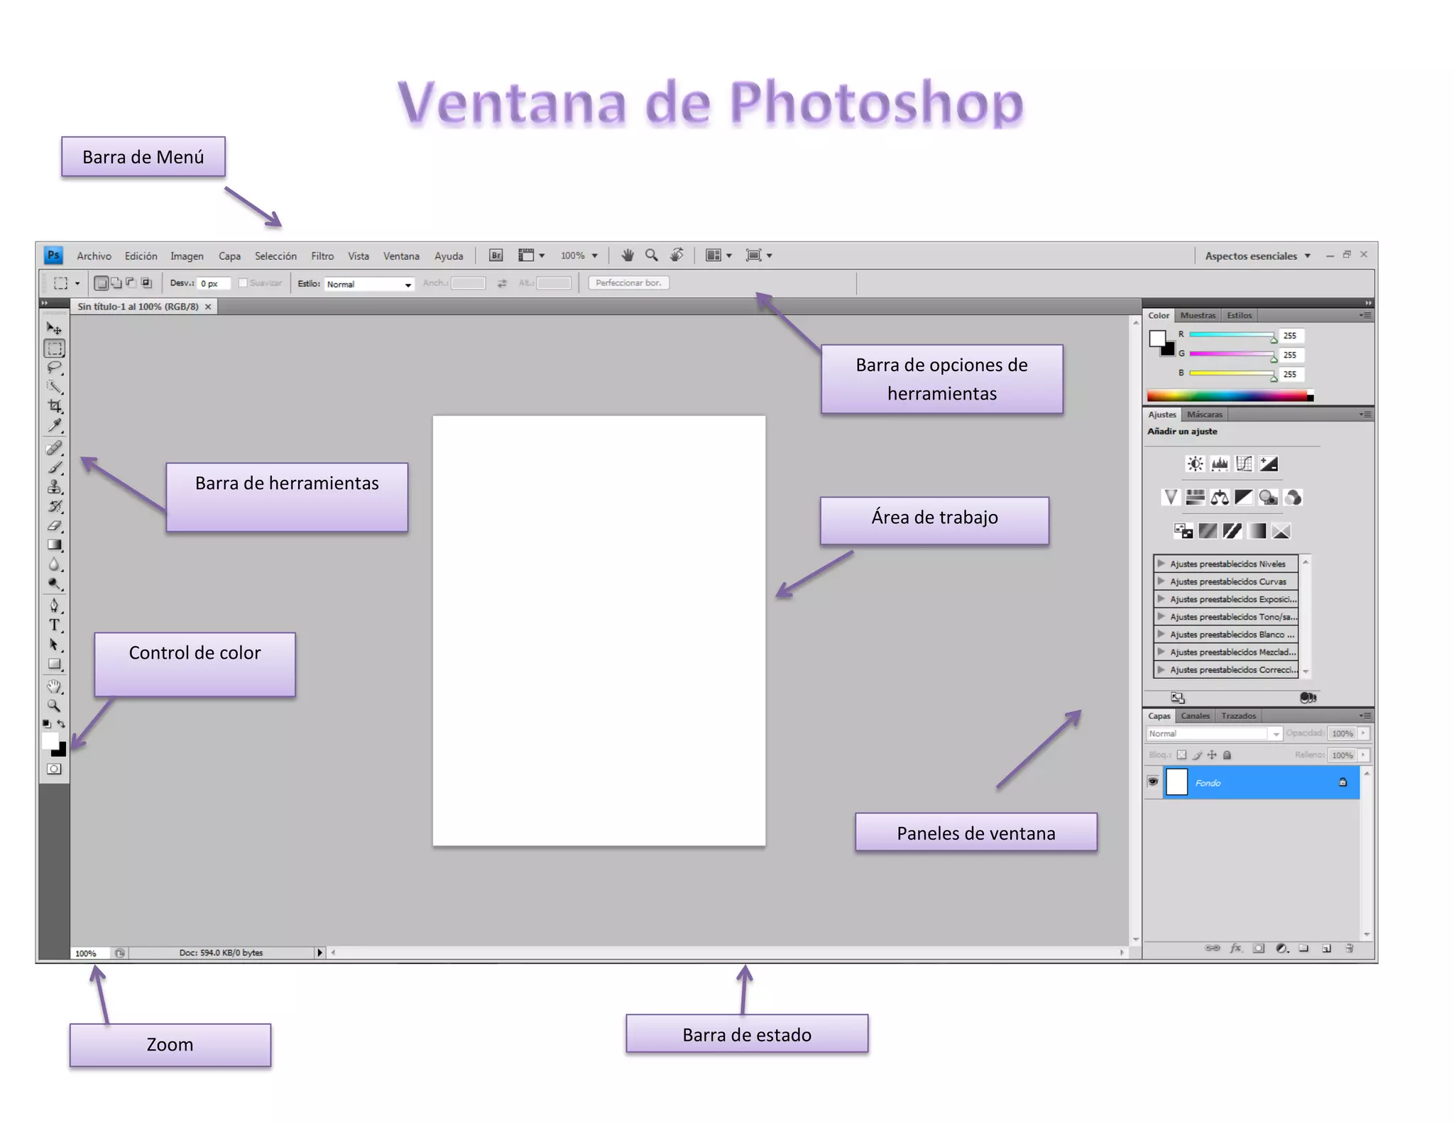Image resolution: width=1454 pixels, height=1123 pixels.
Task: Pick the Eyedropper tool
Action: [55, 425]
